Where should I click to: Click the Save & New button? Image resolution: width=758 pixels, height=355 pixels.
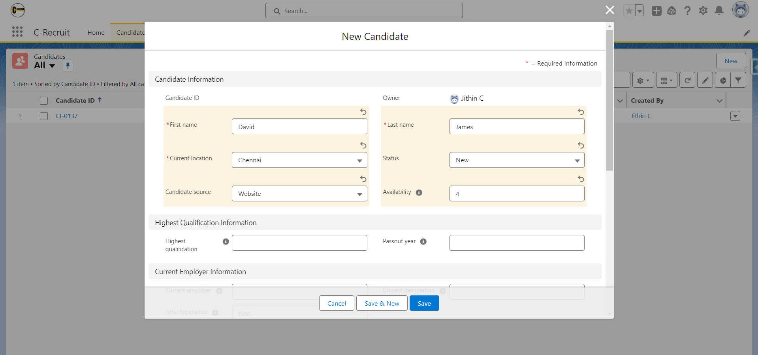click(382, 303)
